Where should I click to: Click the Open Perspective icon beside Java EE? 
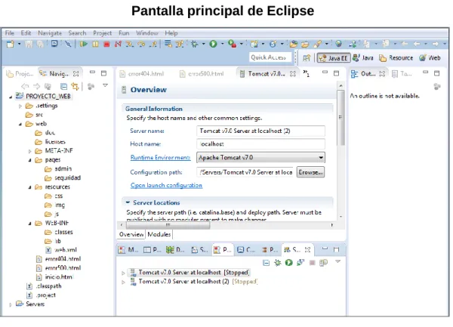point(307,58)
